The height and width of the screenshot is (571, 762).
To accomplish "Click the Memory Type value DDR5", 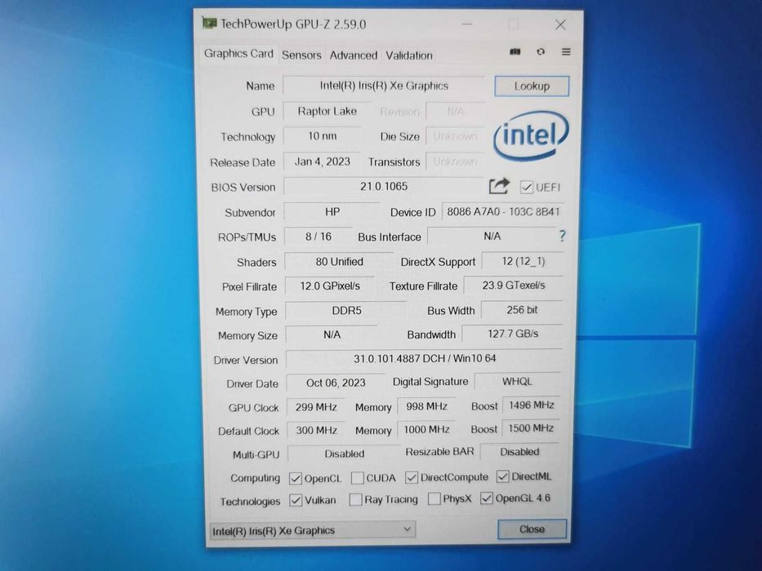I will tap(346, 311).
